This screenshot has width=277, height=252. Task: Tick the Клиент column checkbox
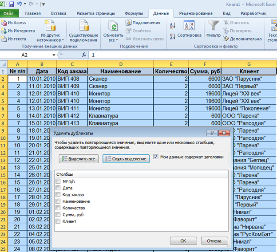(58, 221)
